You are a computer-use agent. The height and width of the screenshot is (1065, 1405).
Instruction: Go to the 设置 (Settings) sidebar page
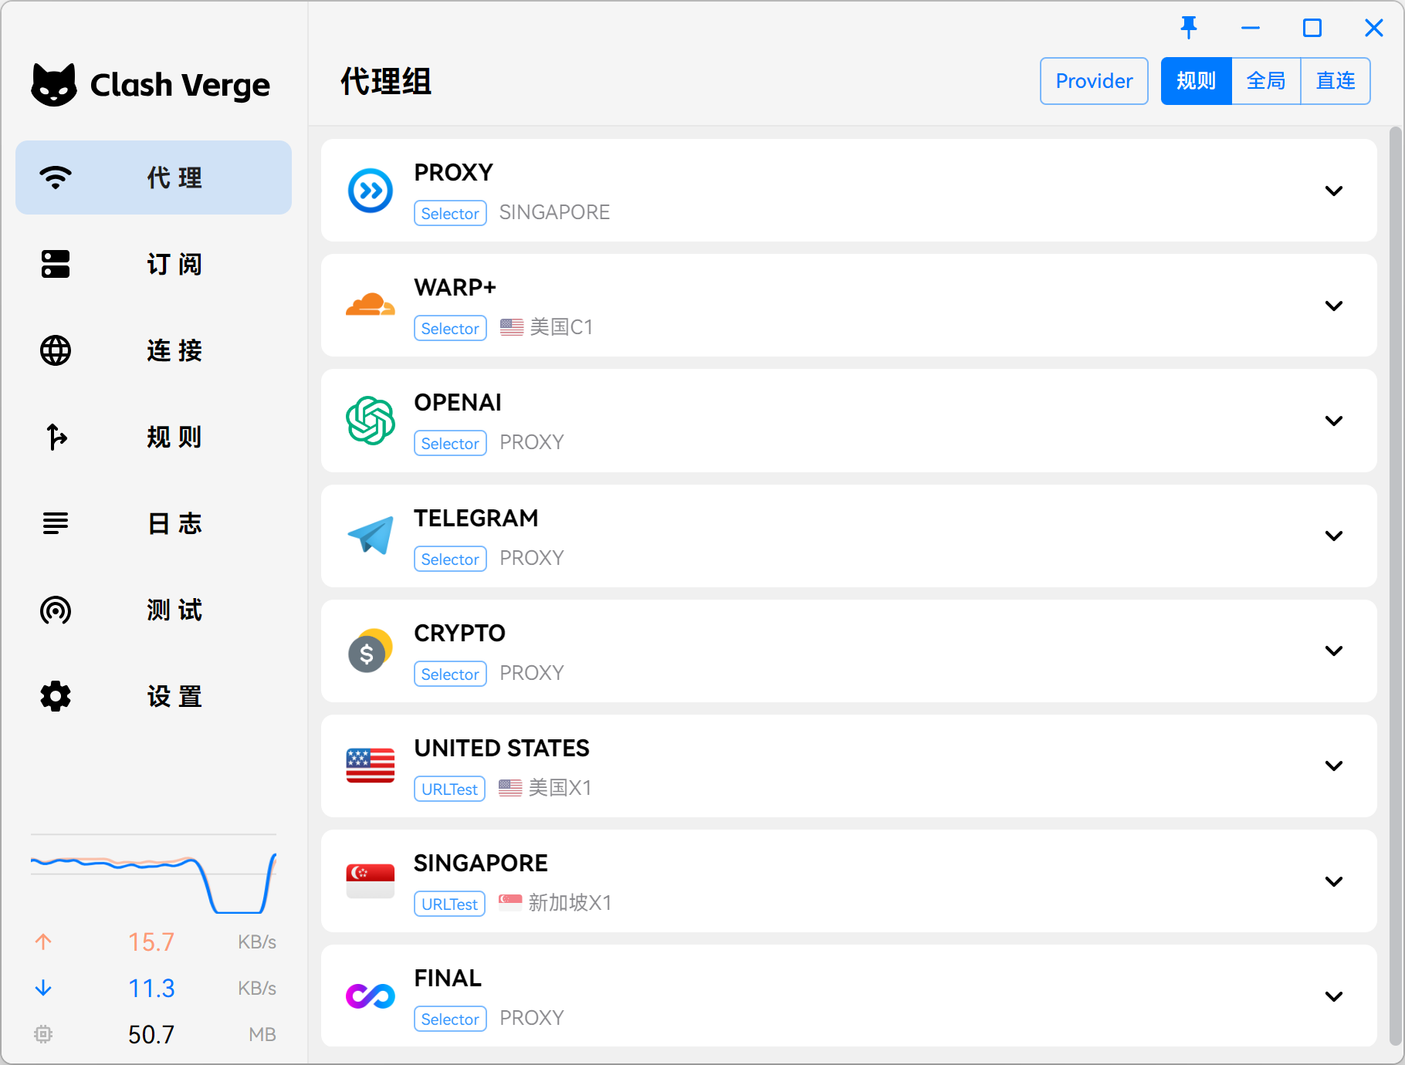click(154, 696)
